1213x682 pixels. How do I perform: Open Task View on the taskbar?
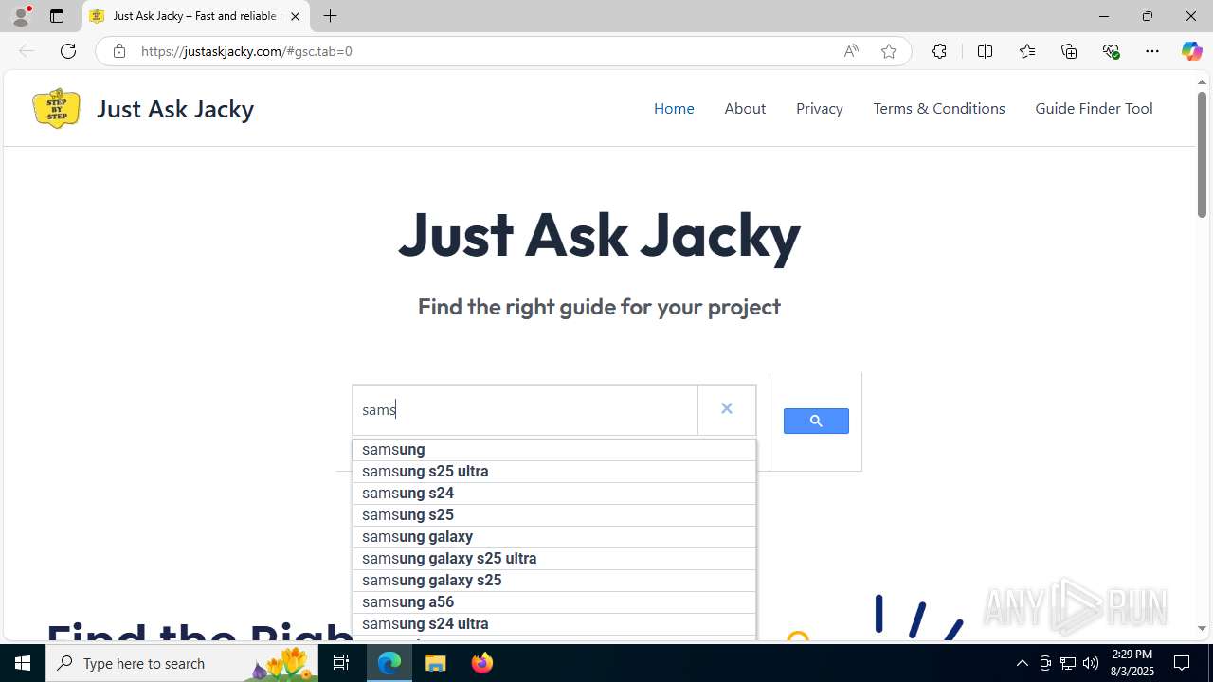[341, 663]
